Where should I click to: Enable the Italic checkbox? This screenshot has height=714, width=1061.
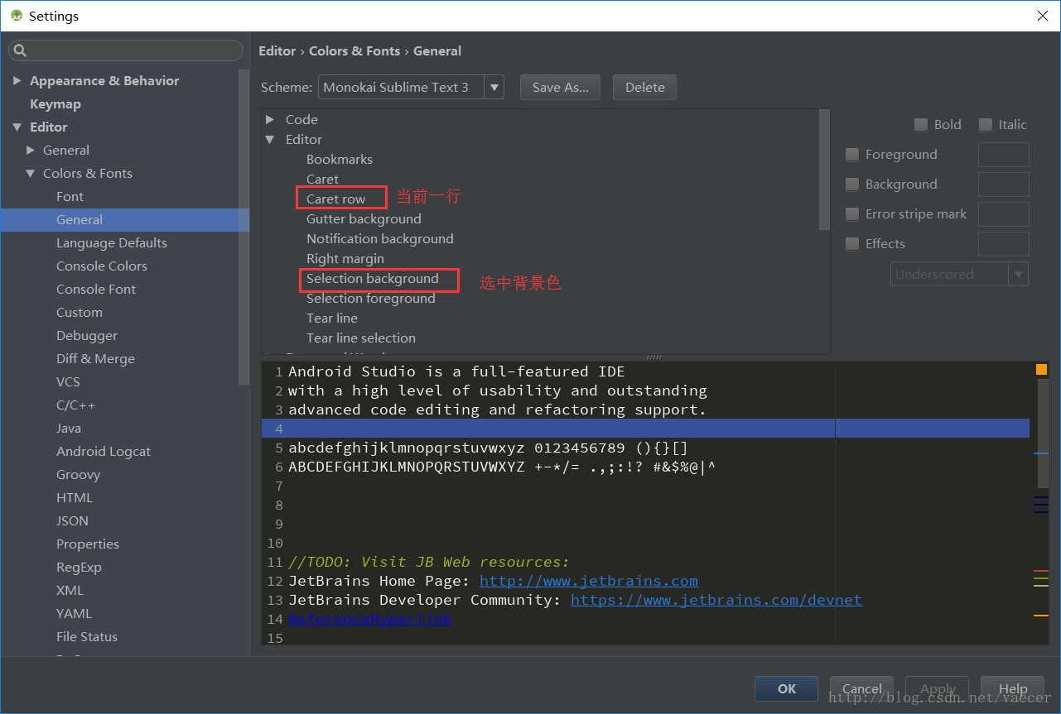pyautogui.click(x=986, y=125)
